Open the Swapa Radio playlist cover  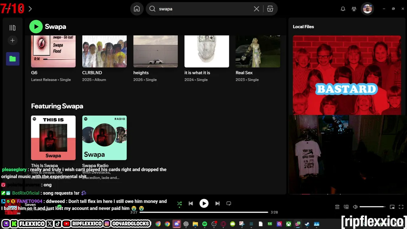pyautogui.click(x=104, y=138)
